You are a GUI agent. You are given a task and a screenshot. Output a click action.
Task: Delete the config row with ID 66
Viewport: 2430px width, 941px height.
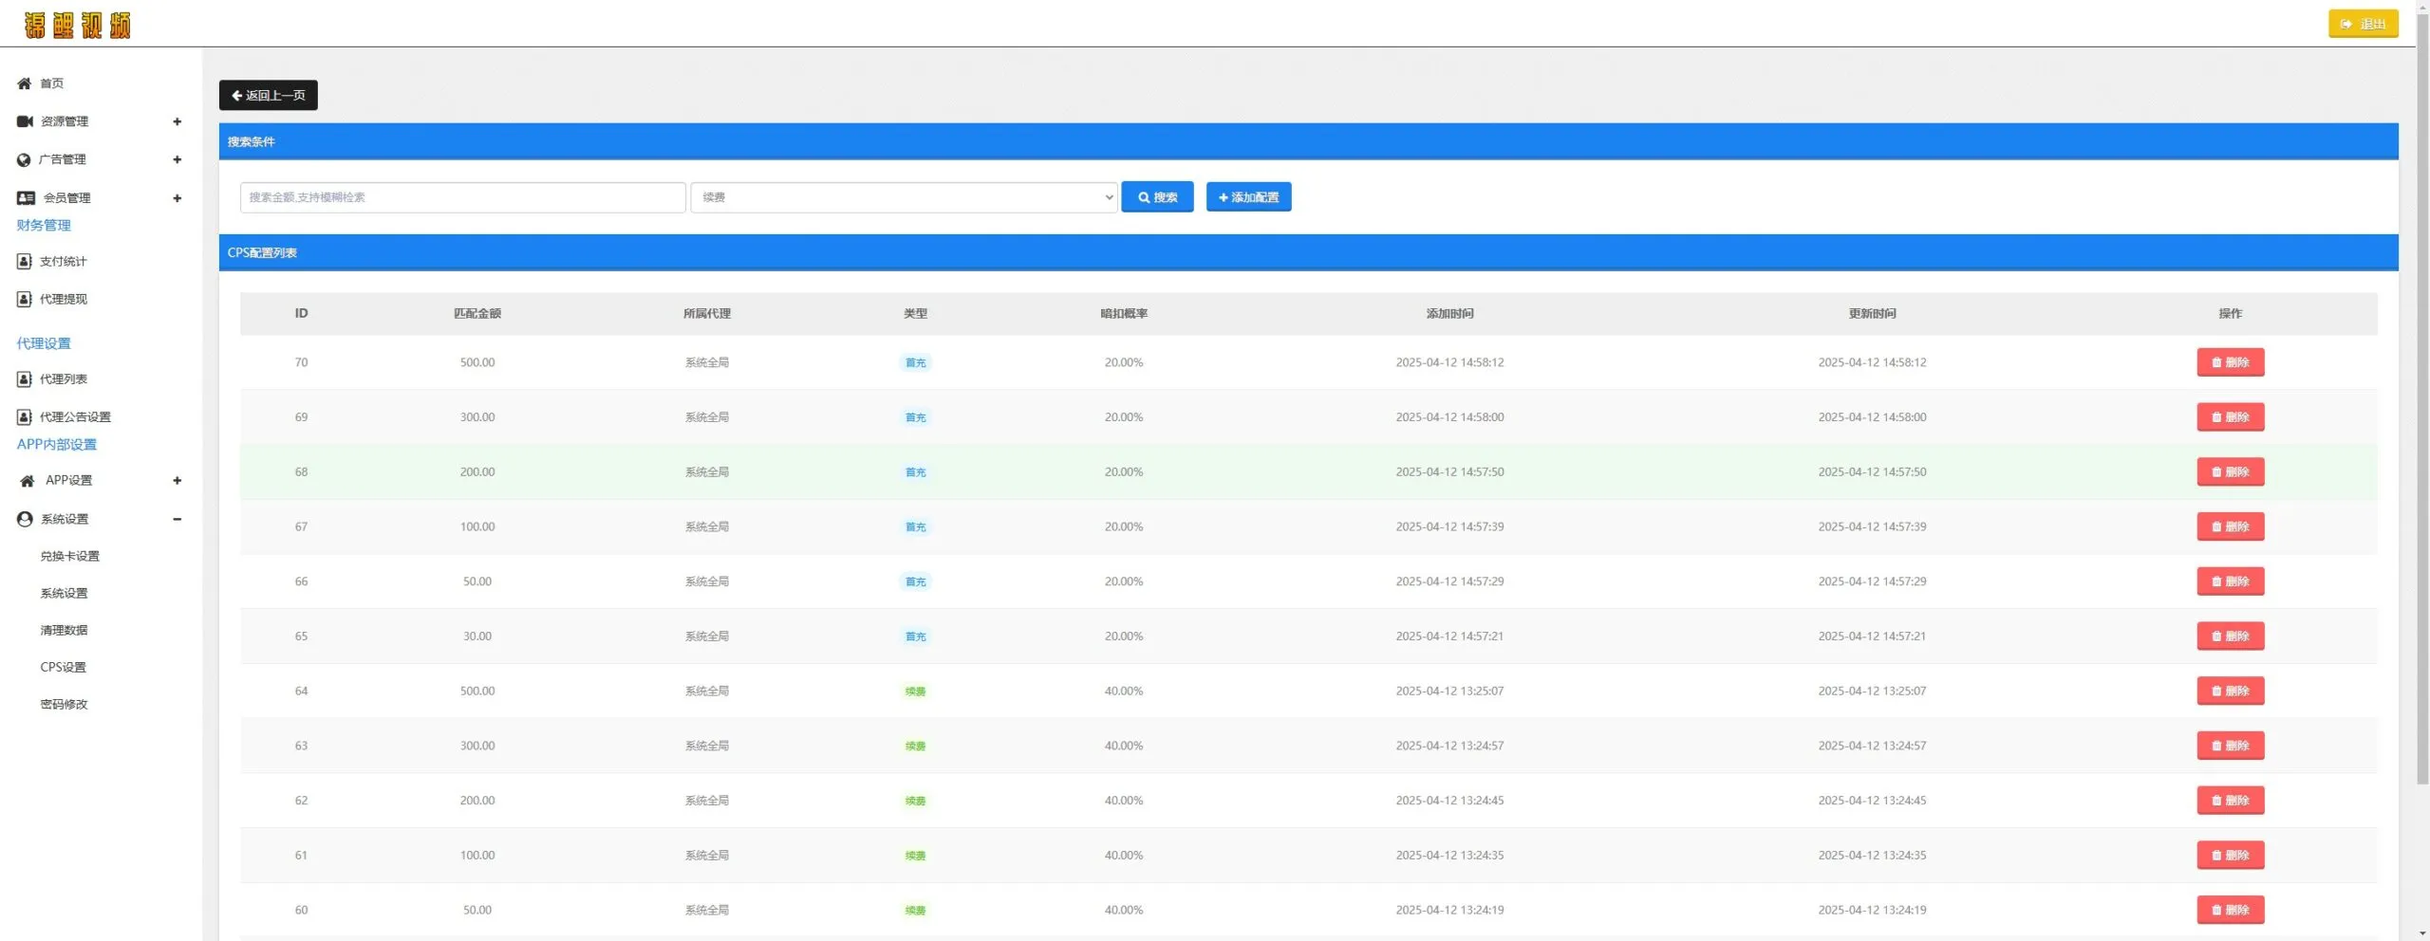(2230, 581)
